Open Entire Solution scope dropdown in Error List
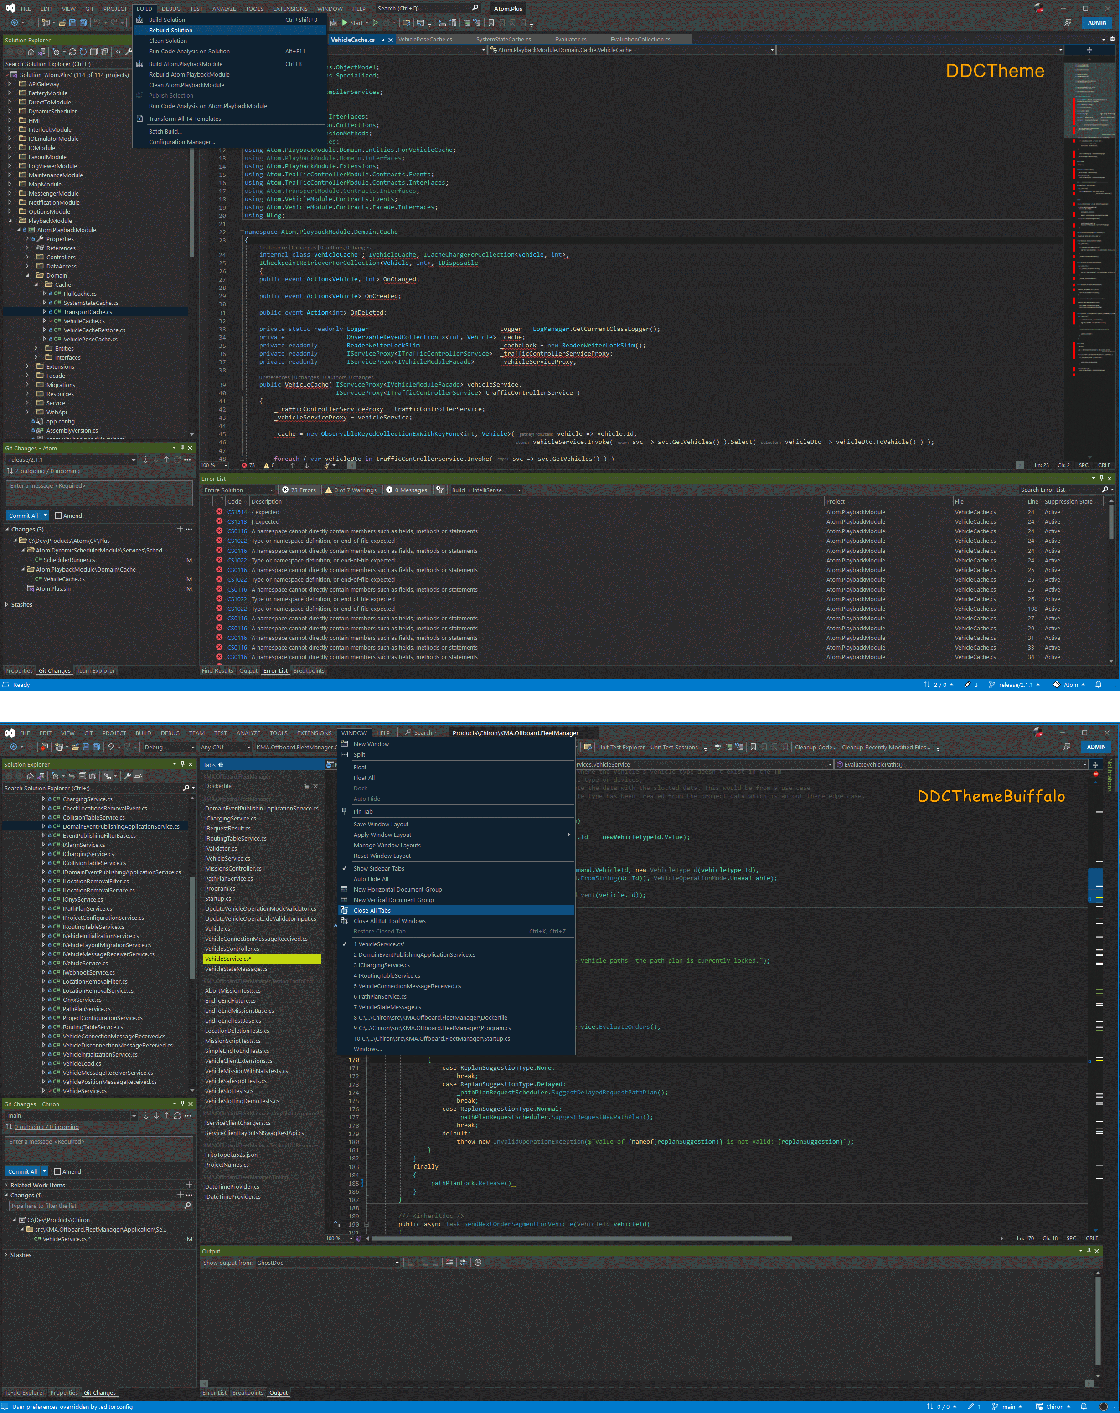 (238, 490)
